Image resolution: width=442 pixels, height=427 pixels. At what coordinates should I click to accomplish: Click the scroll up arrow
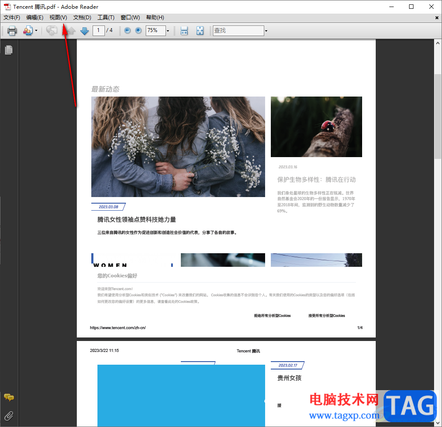pos(438,43)
